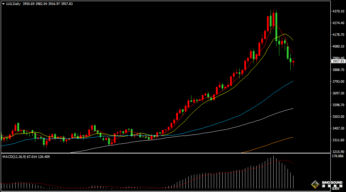Screen dimensions: 346x192
Task: Click the 178.886 MACD scale value
Action: tap(338, 156)
